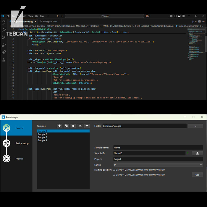Screen dimensions: 207x207
Task: Open Run and Debug in activity bar
Action: (4, 45)
